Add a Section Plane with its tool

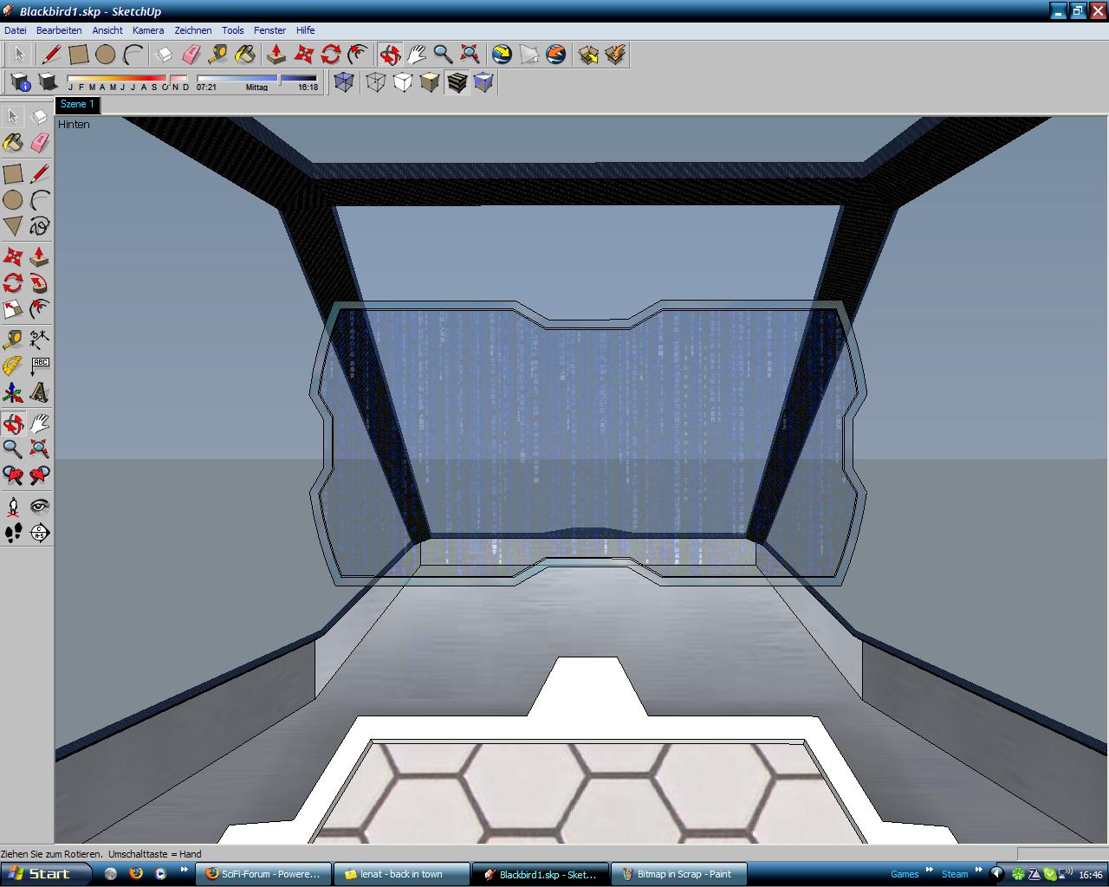(40, 533)
